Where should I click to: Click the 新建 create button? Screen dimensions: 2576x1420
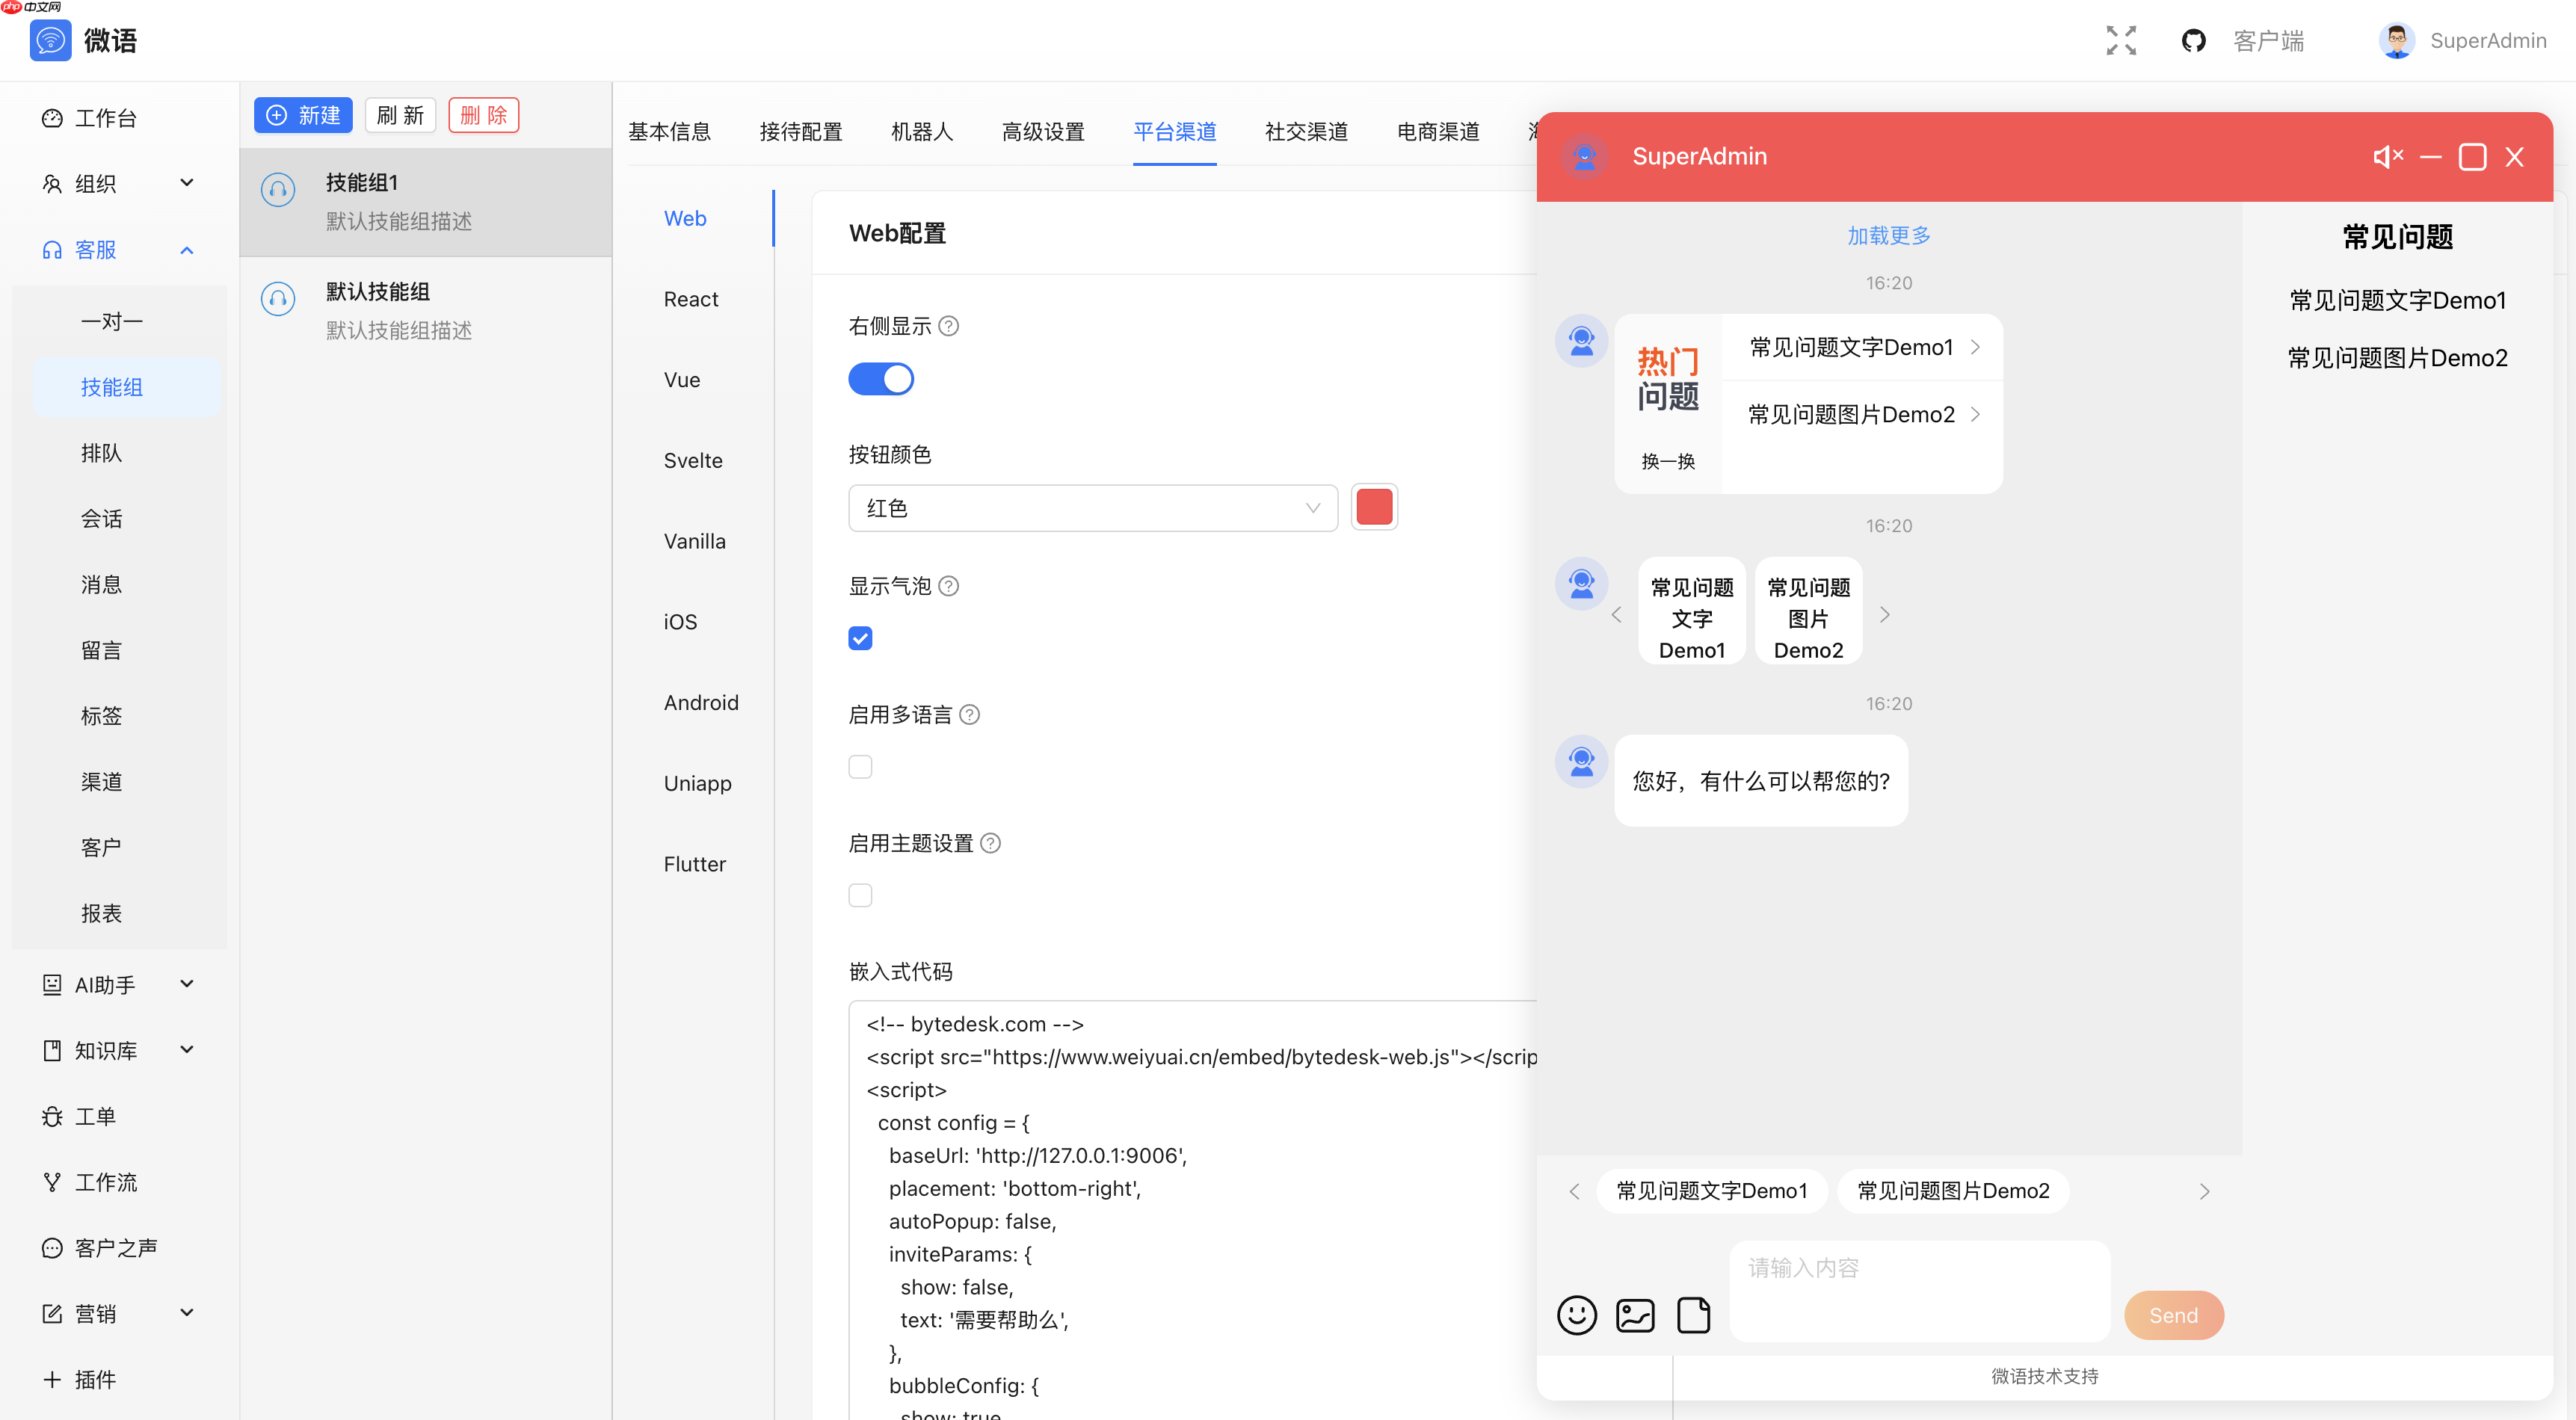coord(304,115)
